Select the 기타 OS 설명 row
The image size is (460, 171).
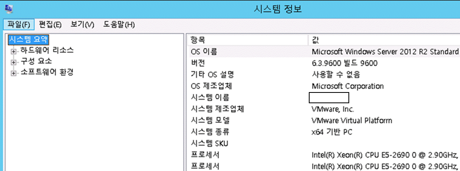(x=324, y=75)
